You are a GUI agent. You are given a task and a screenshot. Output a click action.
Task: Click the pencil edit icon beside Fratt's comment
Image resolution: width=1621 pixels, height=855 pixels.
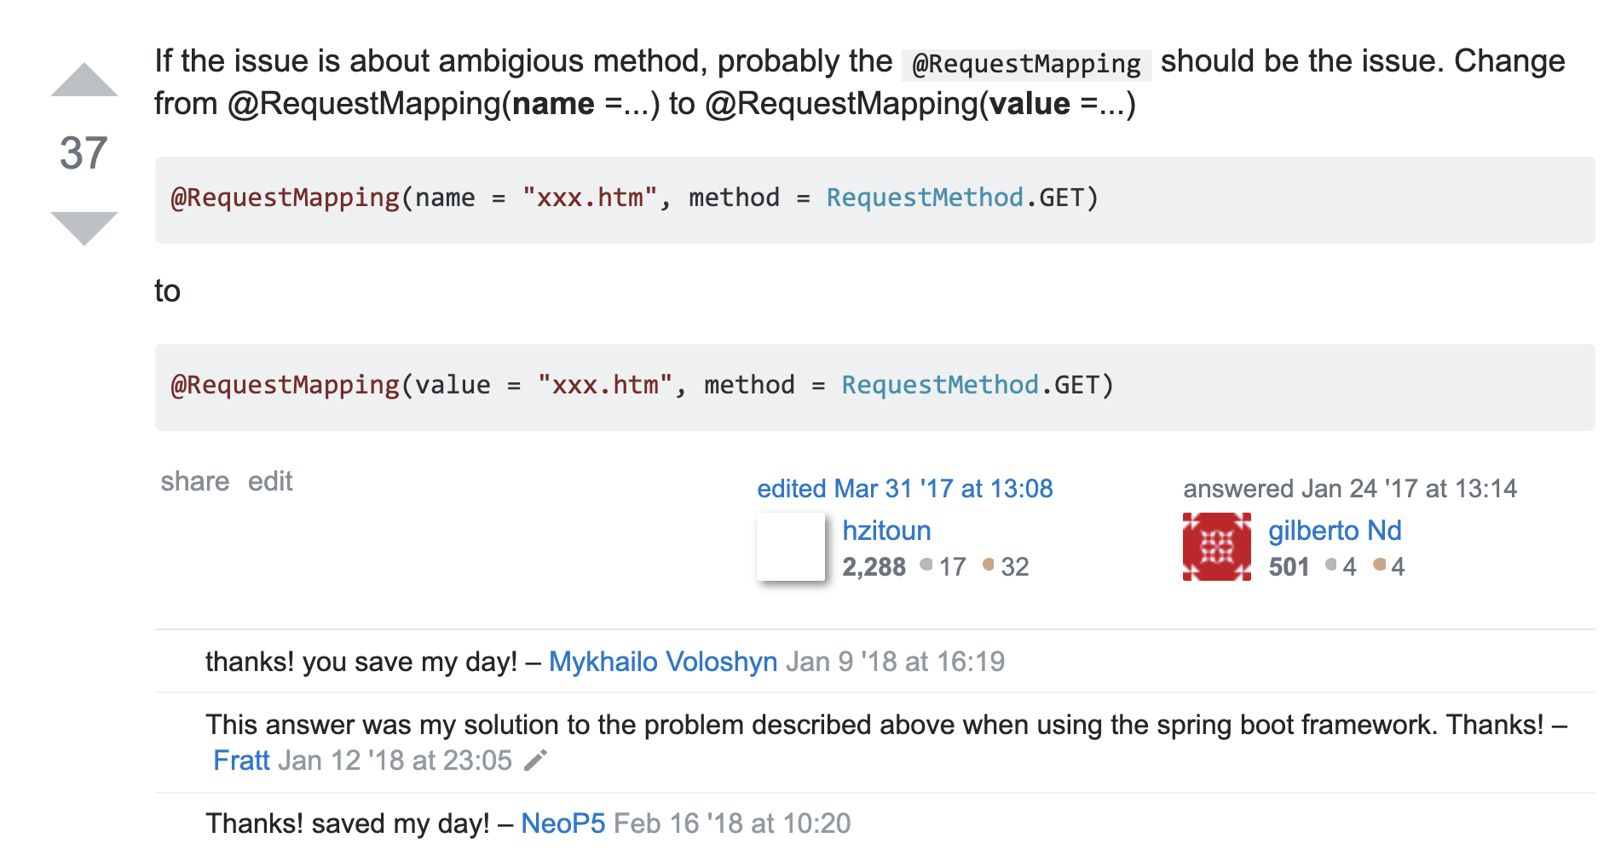[x=535, y=760]
